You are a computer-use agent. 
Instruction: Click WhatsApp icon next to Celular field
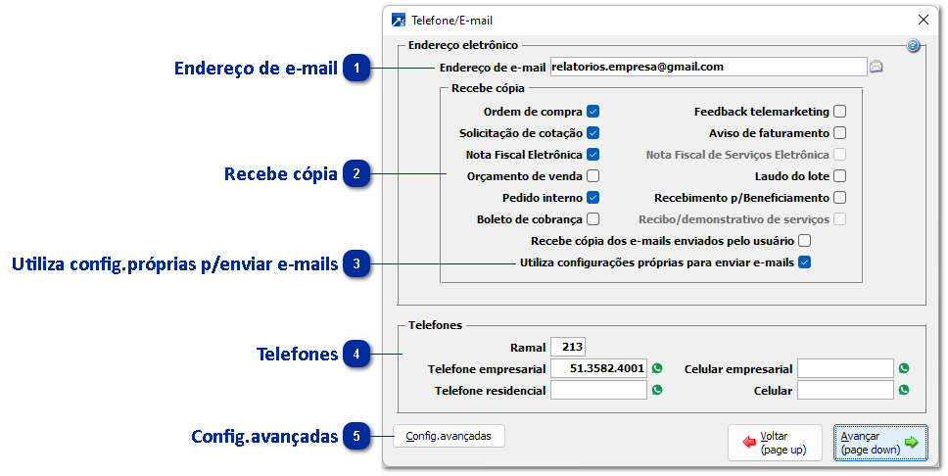pos(904,390)
